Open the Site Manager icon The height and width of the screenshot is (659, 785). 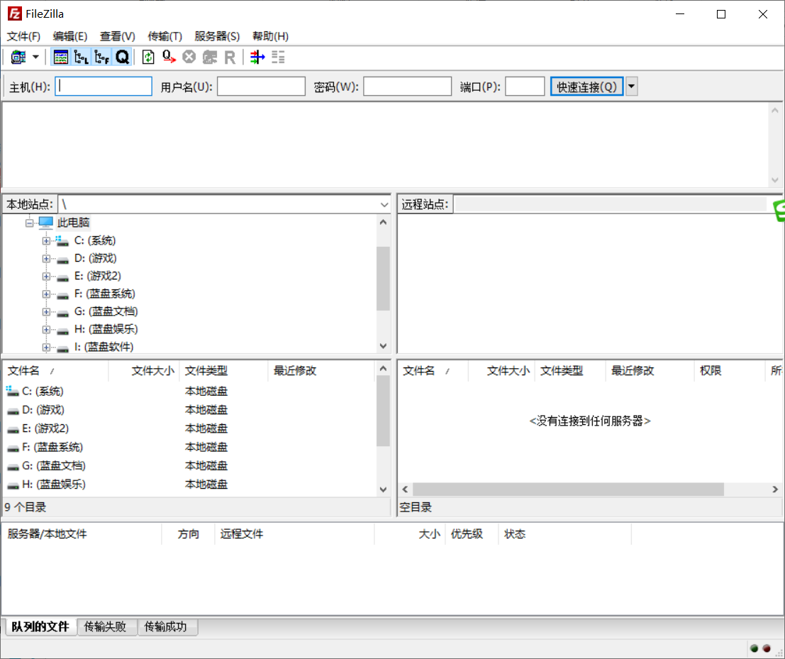(x=18, y=57)
